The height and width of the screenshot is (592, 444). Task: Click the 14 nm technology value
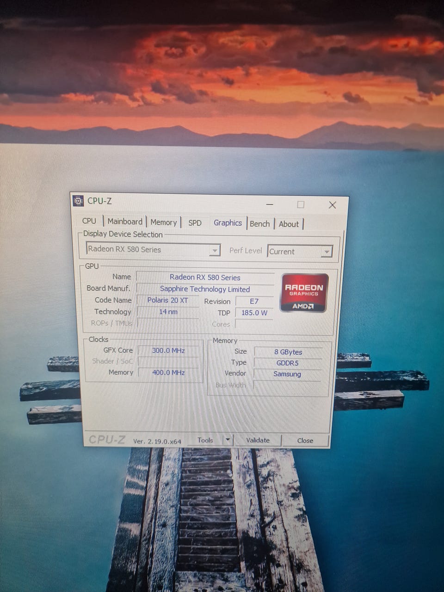168,312
